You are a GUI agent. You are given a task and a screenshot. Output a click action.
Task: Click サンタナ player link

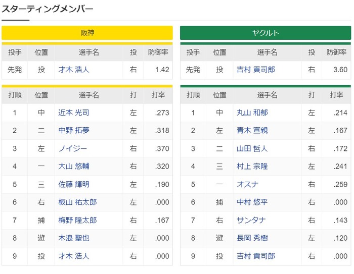pyautogui.click(x=251, y=220)
